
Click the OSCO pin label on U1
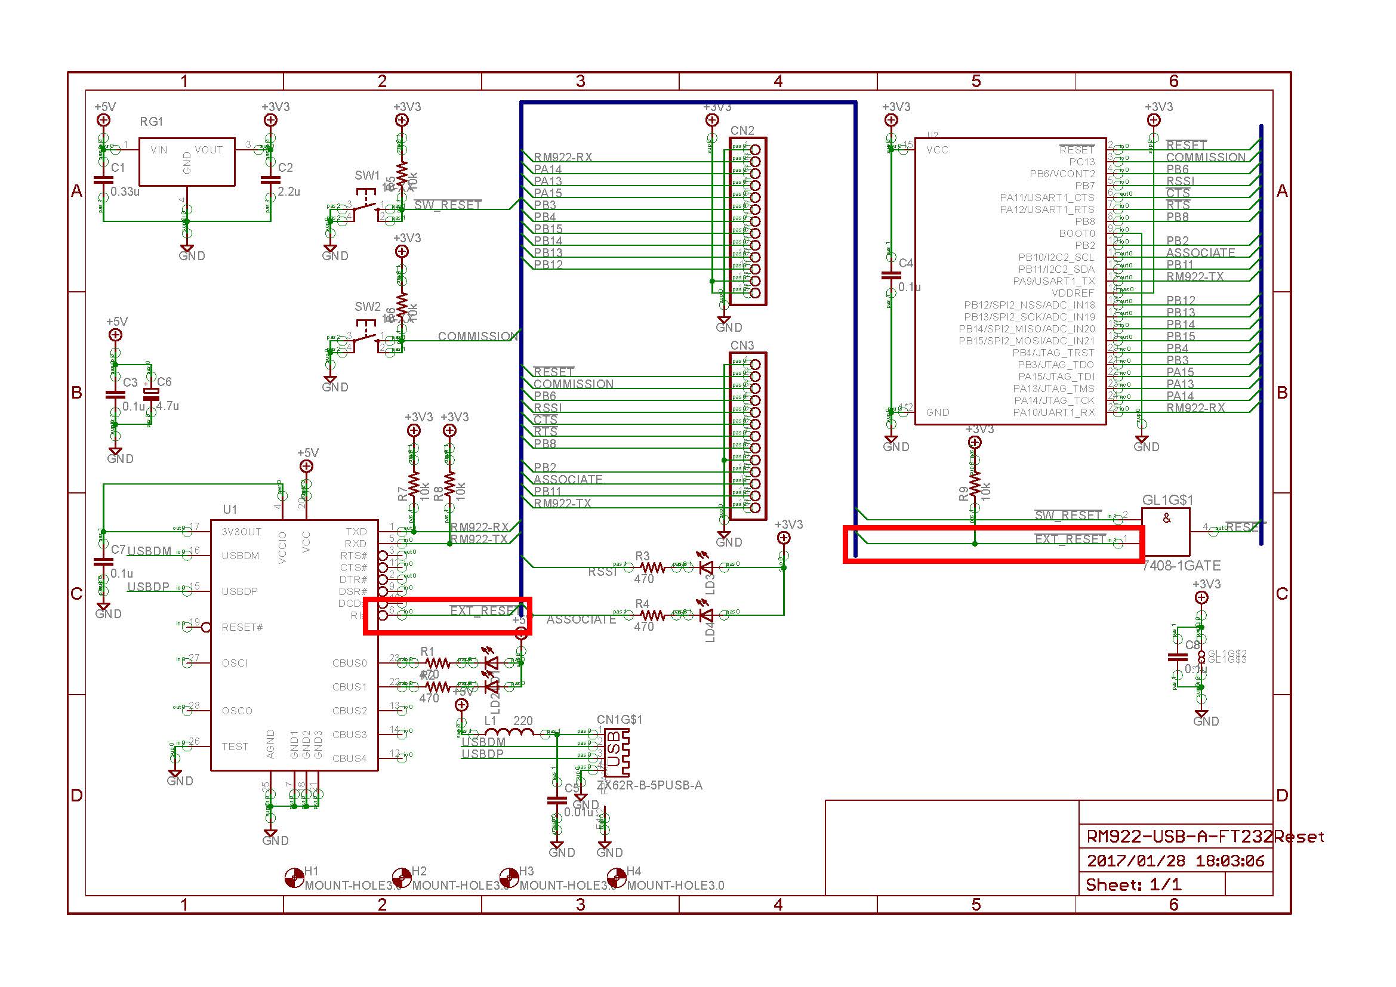tap(236, 711)
